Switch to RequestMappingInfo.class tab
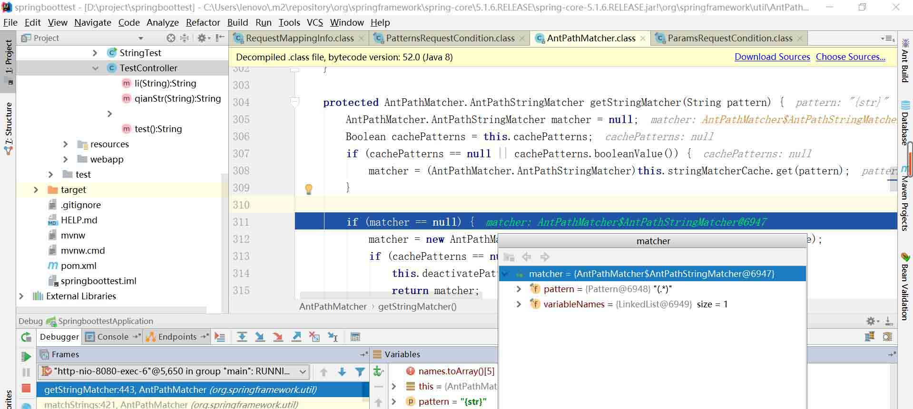Viewport: 913px width, 409px height. (300, 38)
